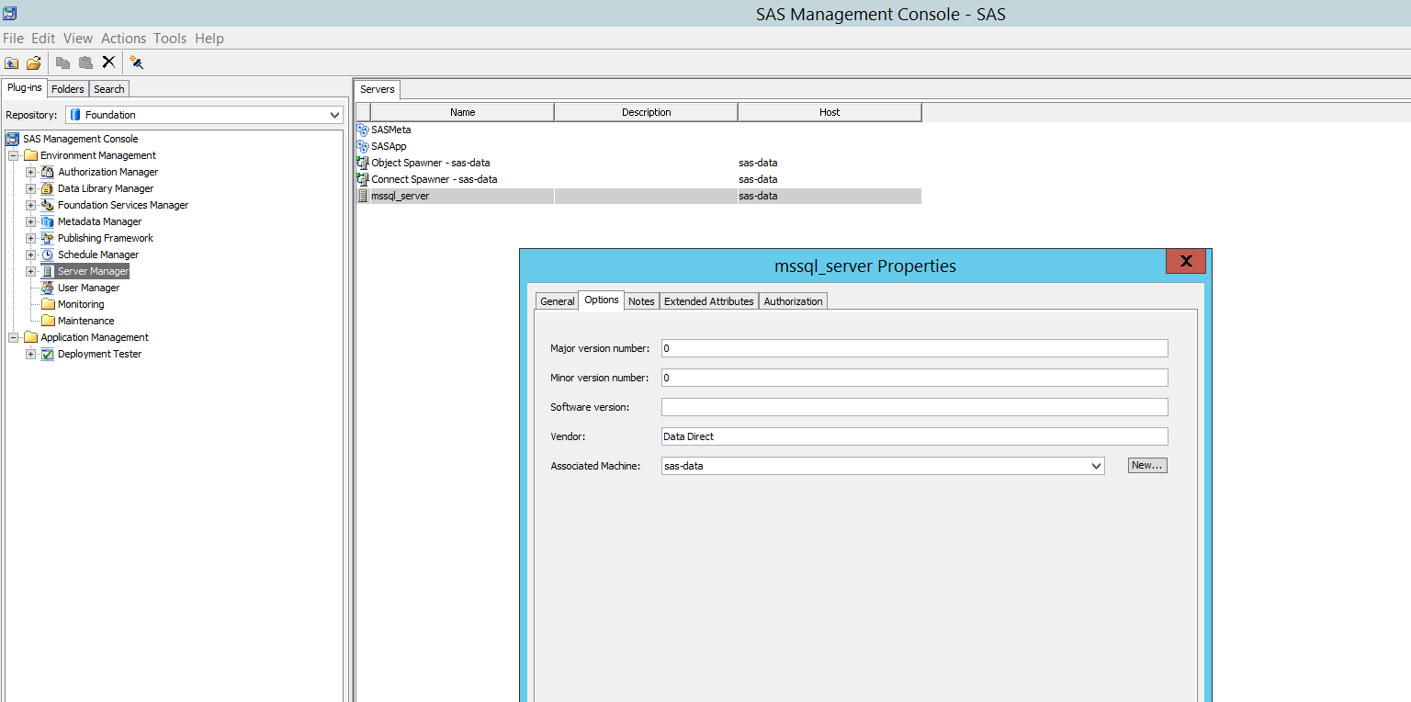This screenshot has height=702, width=1411.
Task: Open the Repository dropdown
Action: (334, 115)
